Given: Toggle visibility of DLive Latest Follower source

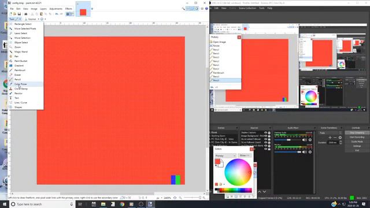Looking at the screenshot, I should click(266, 139).
